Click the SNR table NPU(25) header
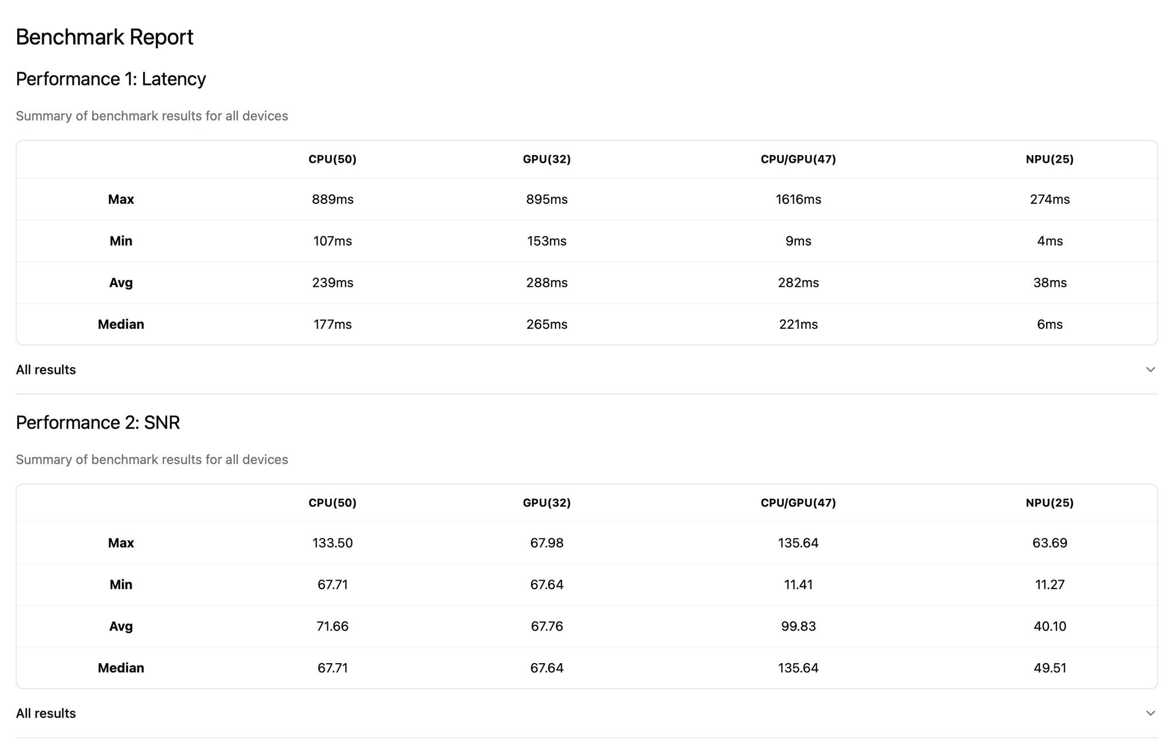The image size is (1172, 741). click(1049, 503)
